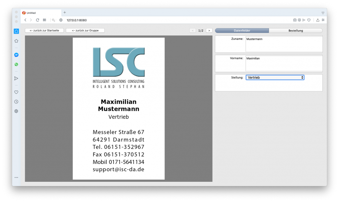339x202 pixels.
Task: Go back with browser back arrow
Action: coord(25,20)
